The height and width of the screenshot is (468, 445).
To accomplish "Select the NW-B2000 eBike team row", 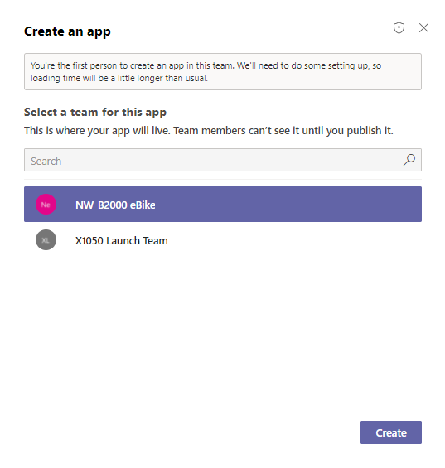I will pos(223,204).
